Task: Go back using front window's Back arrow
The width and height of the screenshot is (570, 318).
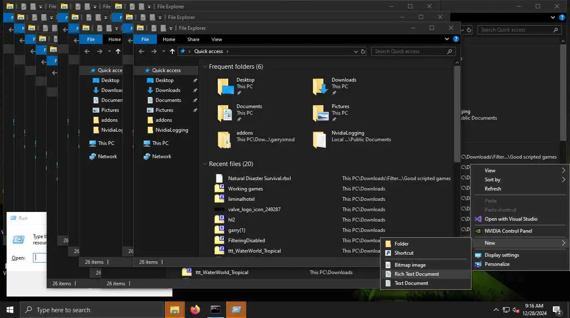Action: (141, 51)
